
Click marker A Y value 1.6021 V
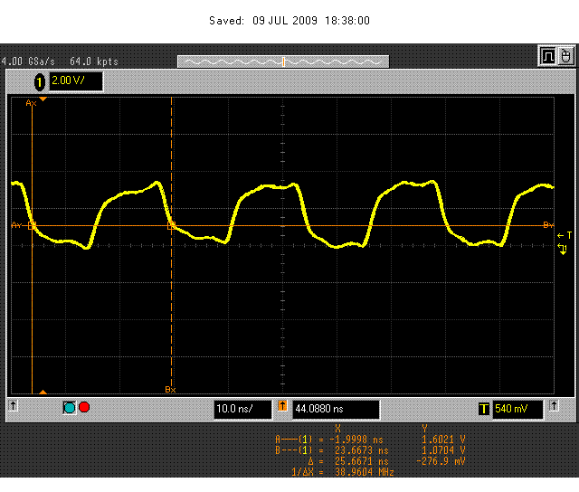coord(443,440)
